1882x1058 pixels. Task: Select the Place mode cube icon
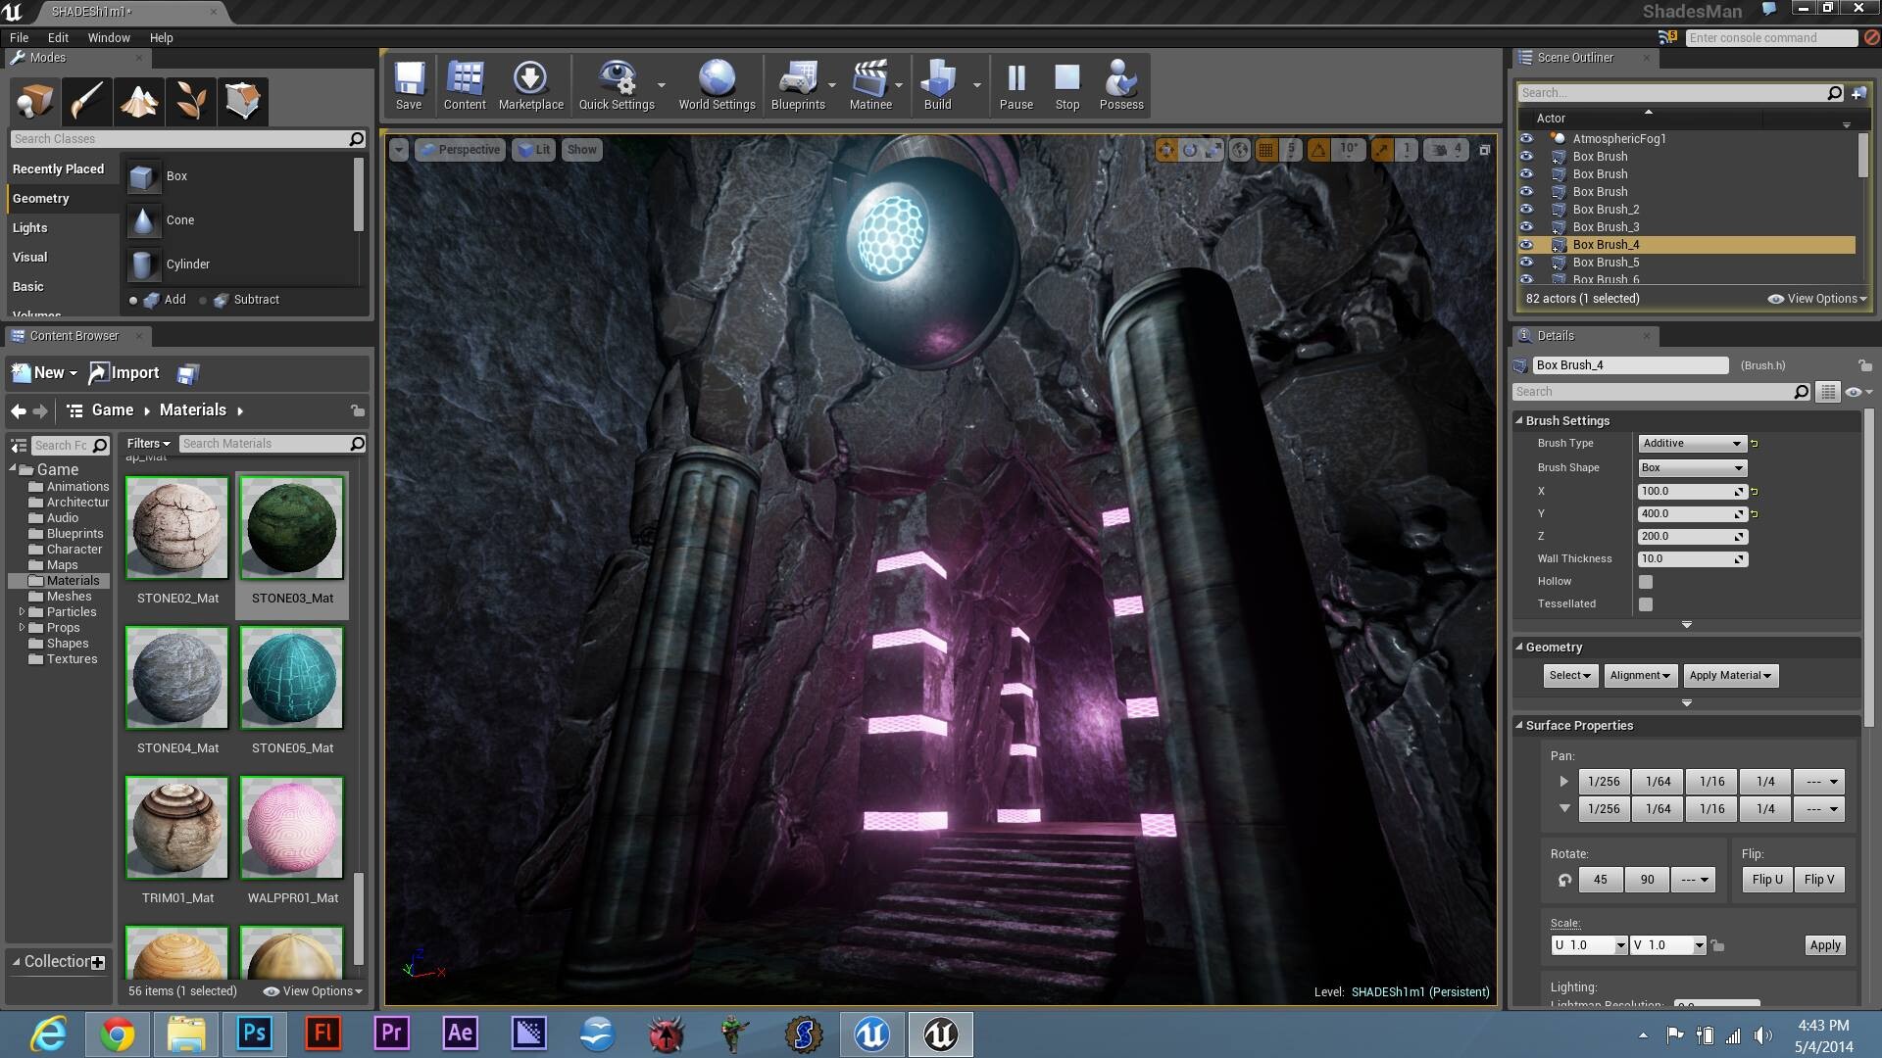pos(35,101)
